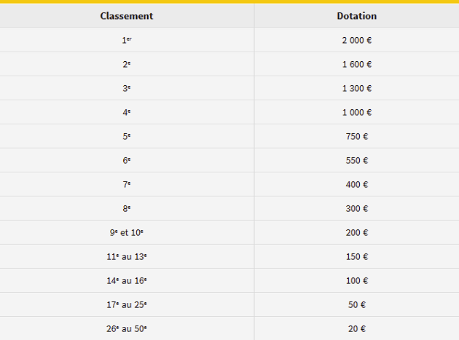Click the 20 € prize amount

(x=356, y=328)
